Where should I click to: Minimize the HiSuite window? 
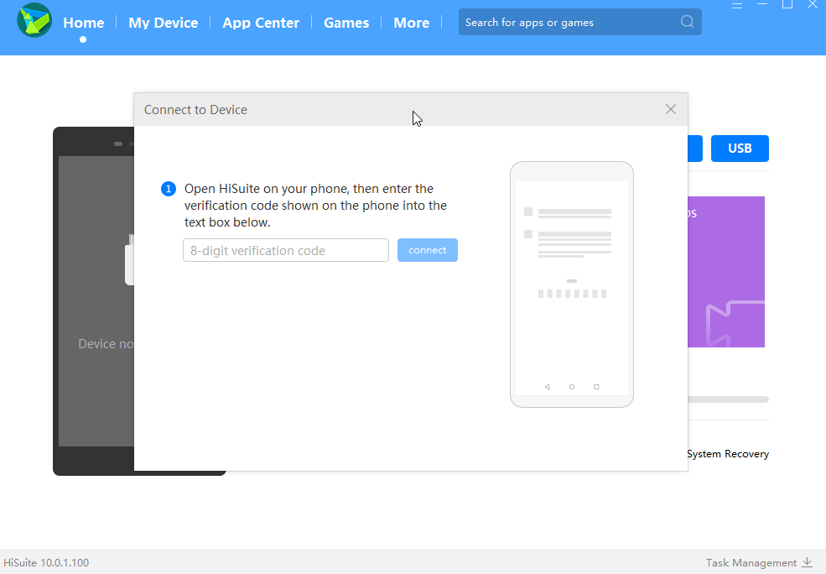(761, 4)
